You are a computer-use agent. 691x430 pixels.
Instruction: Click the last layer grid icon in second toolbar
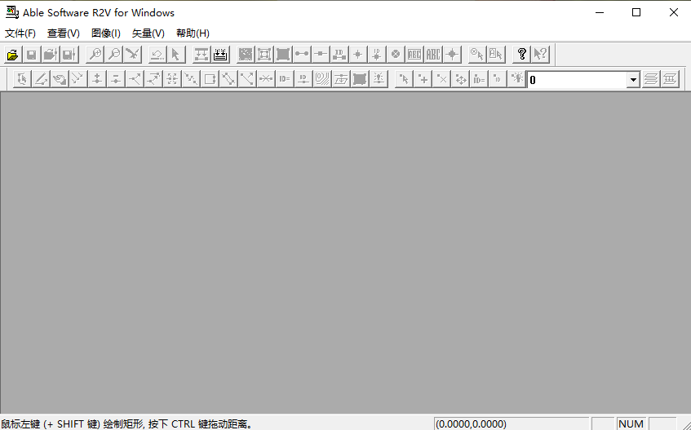point(670,79)
